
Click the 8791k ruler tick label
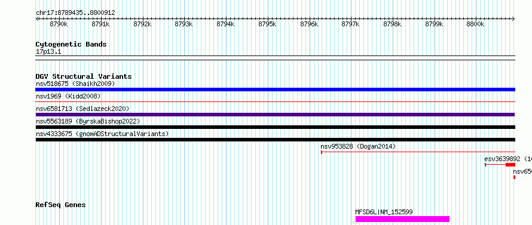[100, 24]
